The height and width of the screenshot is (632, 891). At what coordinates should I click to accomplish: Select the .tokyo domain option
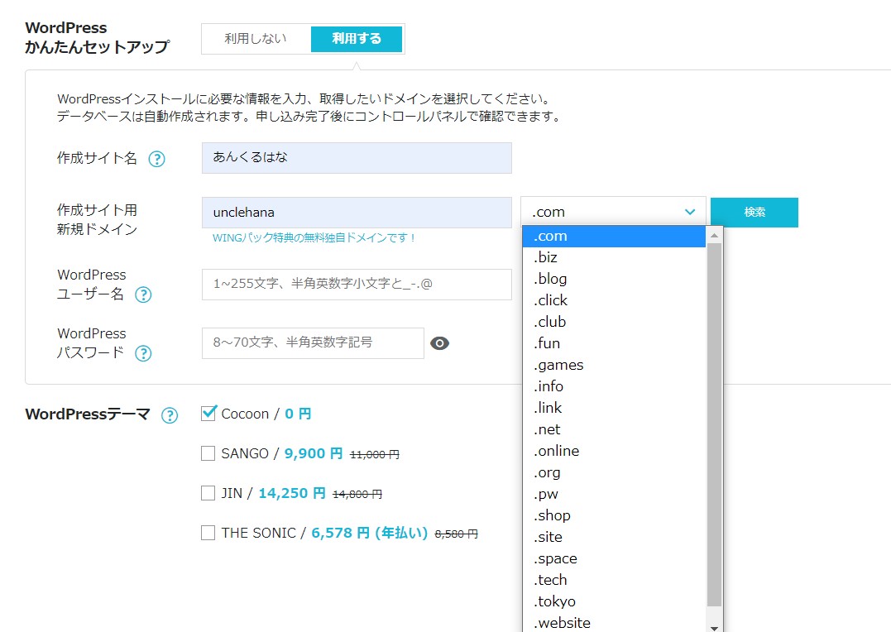coord(614,602)
